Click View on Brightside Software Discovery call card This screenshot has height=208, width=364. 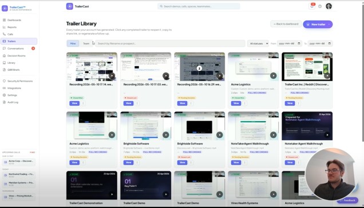[182, 162]
